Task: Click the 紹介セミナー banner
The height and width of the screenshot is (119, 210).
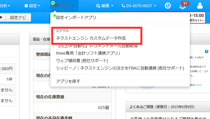Action: click(197, 21)
